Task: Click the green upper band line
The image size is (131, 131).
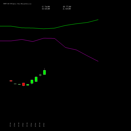Action: [49, 28]
